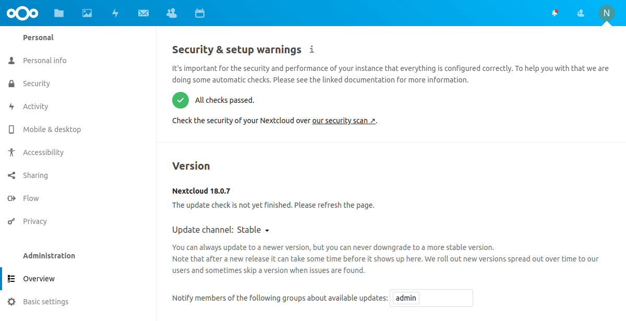Open the Photos app icon
Viewport: 626px width, 321px height.
coord(87,13)
